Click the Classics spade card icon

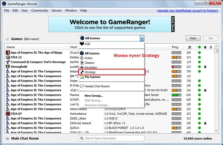[x=82, y=63]
